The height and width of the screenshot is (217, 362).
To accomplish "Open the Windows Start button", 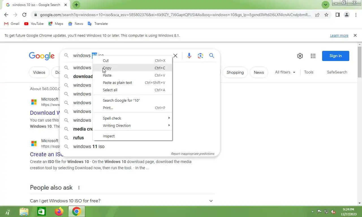I will click(7, 211).
